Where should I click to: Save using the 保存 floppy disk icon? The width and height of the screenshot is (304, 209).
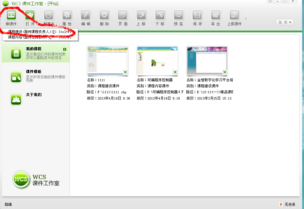197,15
